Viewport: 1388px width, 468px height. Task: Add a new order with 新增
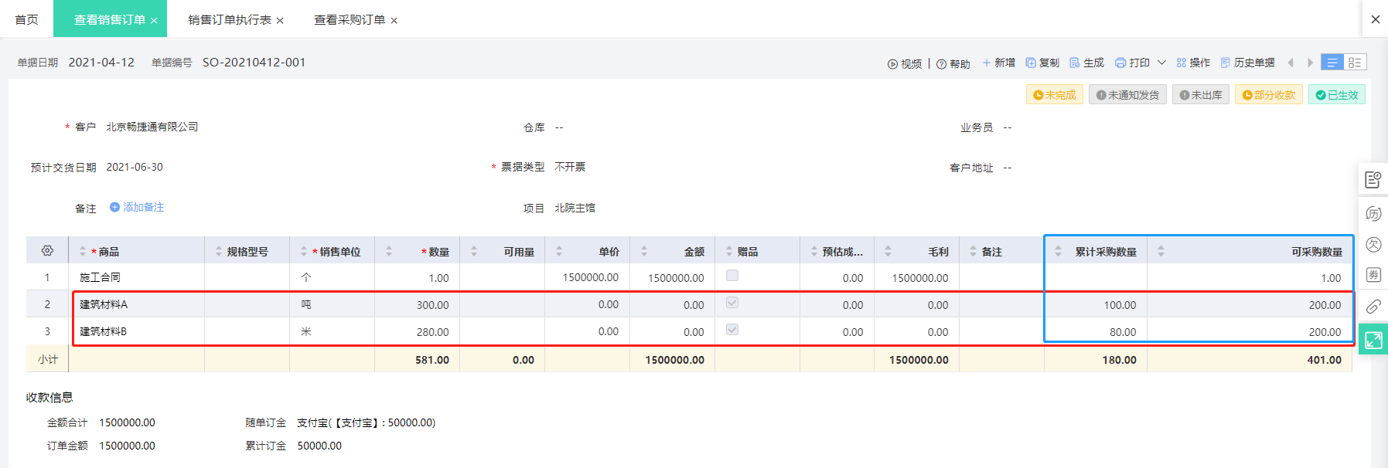[x=998, y=63]
